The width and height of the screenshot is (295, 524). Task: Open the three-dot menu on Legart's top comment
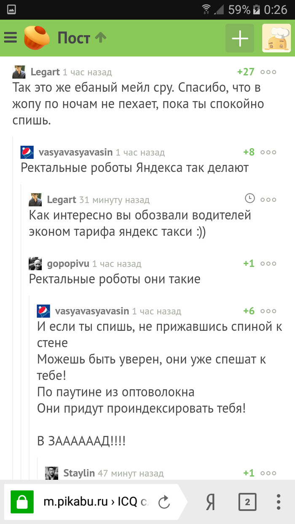(x=268, y=72)
